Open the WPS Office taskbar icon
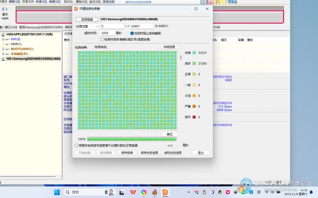 pyautogui.click(x=133, y=192)
